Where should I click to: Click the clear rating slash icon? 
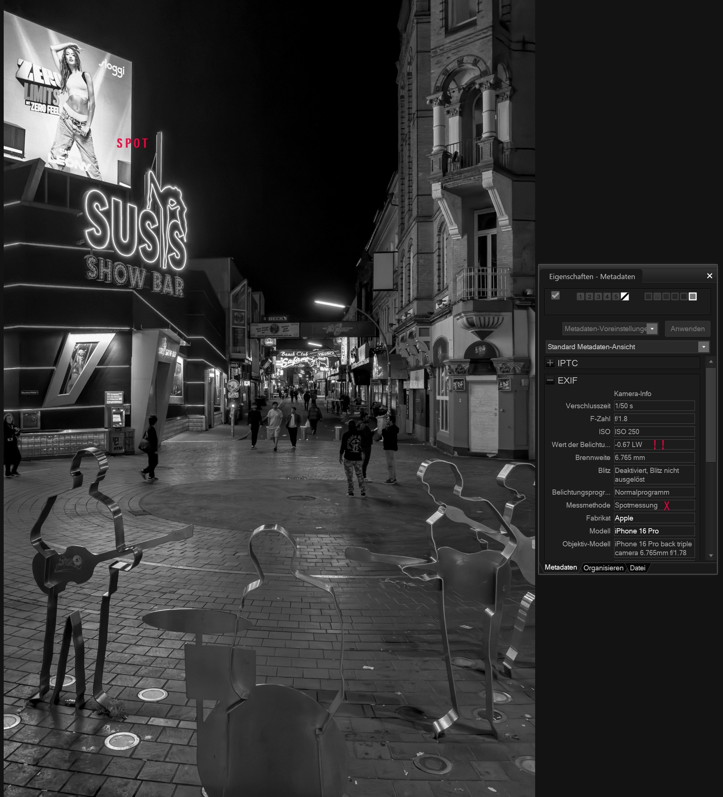point(624,296)
